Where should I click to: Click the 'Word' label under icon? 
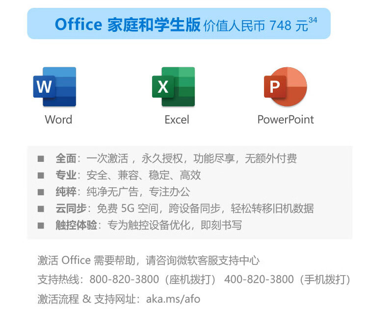pos(58,119)
